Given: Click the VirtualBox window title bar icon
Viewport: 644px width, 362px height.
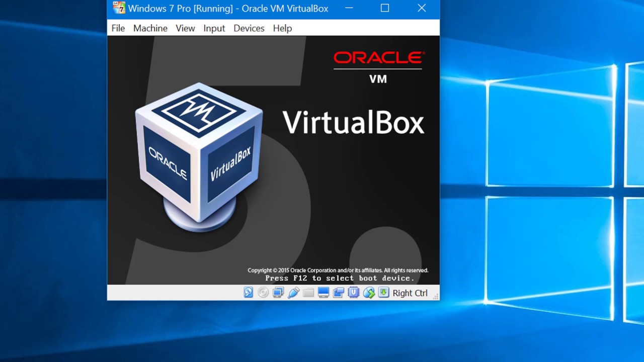Looking at the screenshot, I should coord(119,8).
